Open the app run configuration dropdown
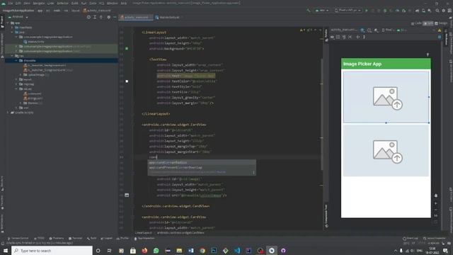 click(322, 11)
